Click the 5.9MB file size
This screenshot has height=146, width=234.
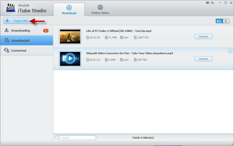click(x=112, y=60)
